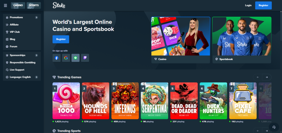This screenshot has width=282, height=133.
Task: Click the Register button in header
Action: point(263,5)
